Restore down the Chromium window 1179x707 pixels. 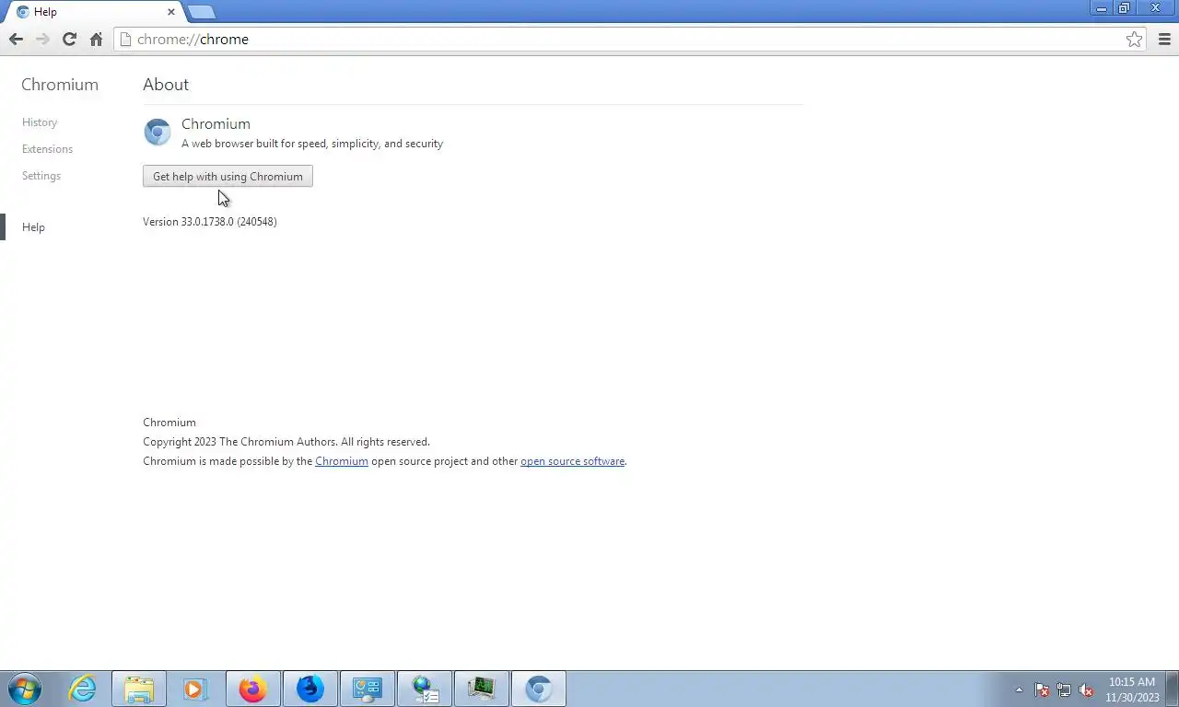pyautogui.click(x=1124, y=8)
